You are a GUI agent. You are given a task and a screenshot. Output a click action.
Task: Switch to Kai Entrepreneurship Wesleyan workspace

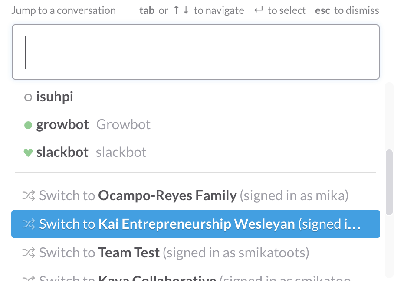pos(197,224)
